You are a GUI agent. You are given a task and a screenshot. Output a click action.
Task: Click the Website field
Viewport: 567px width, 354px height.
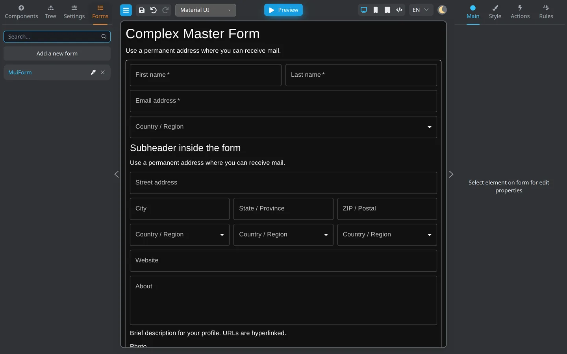click(283, 261)
